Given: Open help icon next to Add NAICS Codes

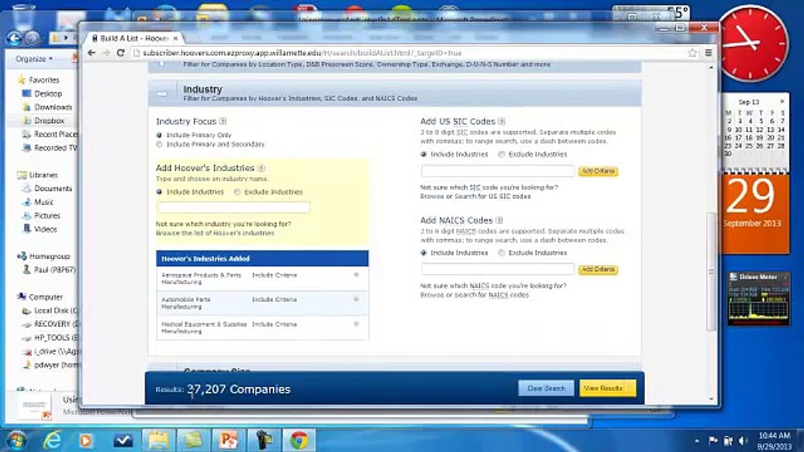Looking at the screenshot, I should (x=499, y=220).
